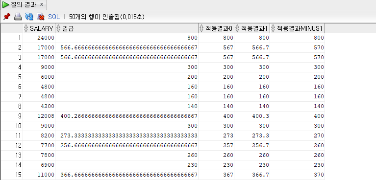This screenshot has width=376, height=180.
Task: Click 일급 cell 273.3333… in row 11
Action: click(127, 135)
